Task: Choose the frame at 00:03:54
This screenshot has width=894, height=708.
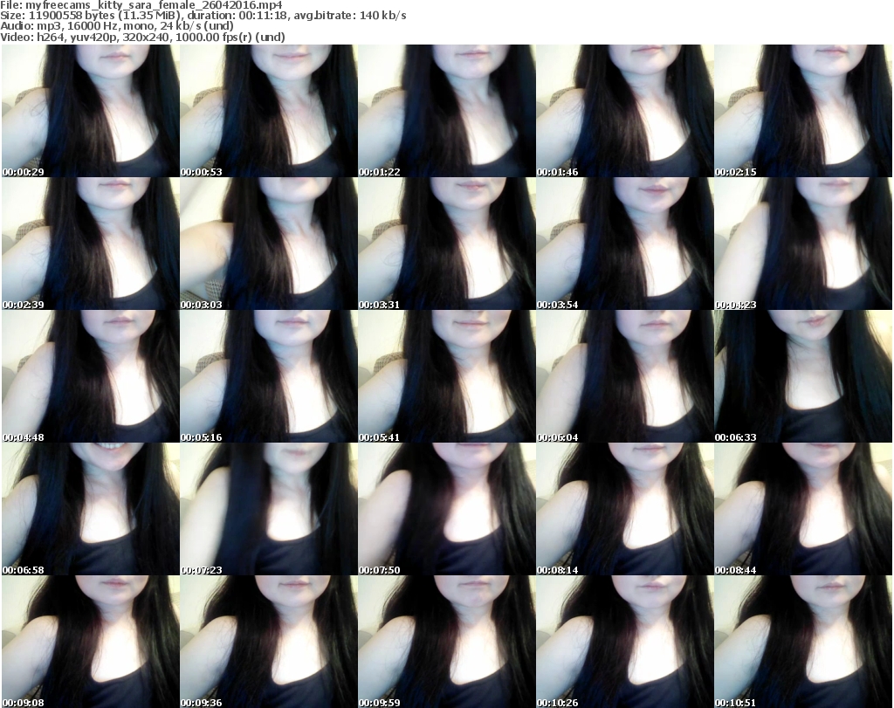Action: pyautogui.click(x=625, y=244)
